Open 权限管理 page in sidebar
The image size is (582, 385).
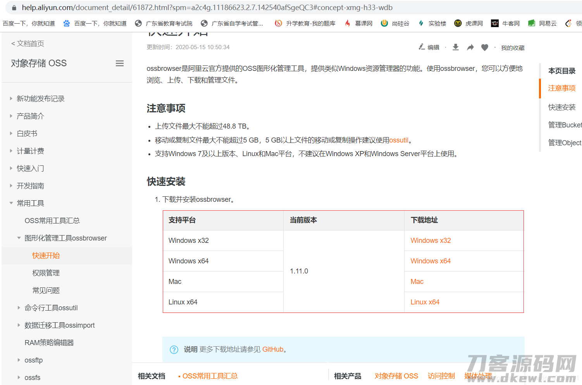point(46,273)
